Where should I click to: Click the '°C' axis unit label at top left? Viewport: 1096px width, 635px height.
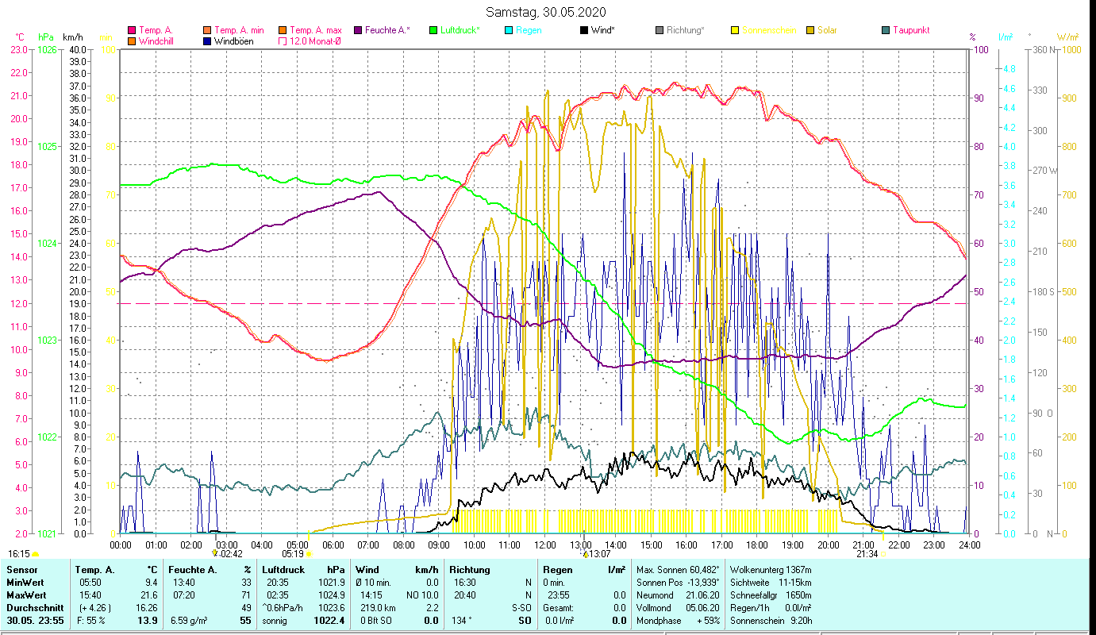pyautogui.click(x=20, y=37)
